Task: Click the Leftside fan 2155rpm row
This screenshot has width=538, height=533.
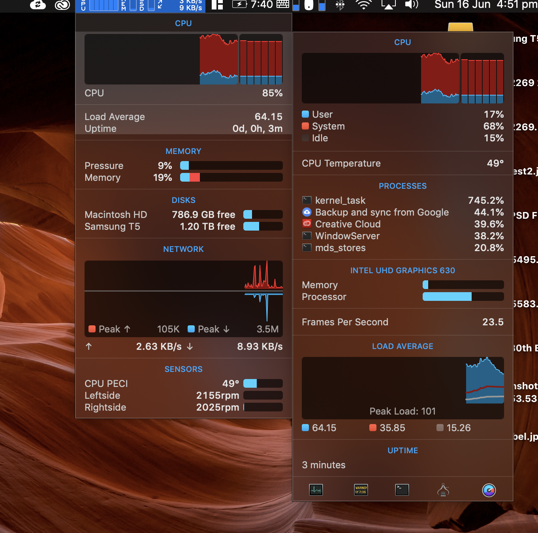Action: tap(184, 396)
